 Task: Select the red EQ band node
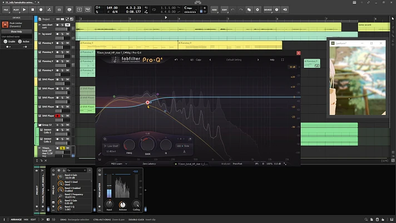(x=147, y=103)
